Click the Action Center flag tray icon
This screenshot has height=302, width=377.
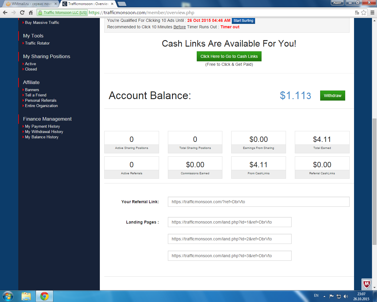tap(332, 296)
